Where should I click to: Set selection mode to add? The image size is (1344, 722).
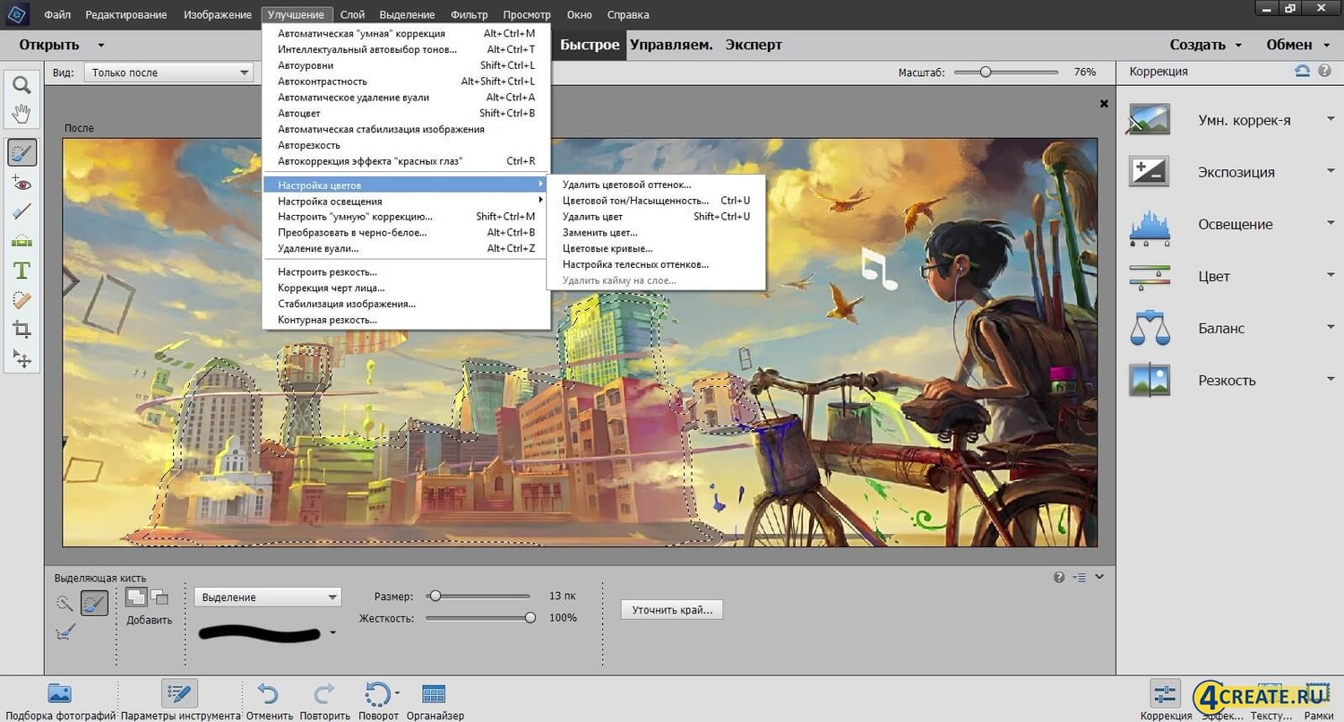coord(135,597)
